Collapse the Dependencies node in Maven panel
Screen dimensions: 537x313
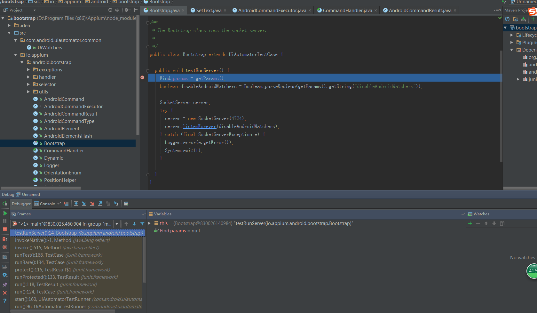(x=512, y=50)
